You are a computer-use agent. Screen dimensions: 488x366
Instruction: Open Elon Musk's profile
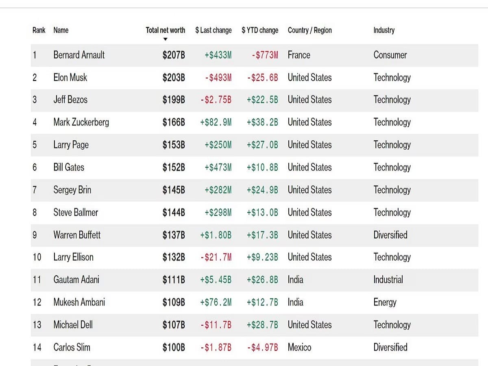(x=70, y=77)
